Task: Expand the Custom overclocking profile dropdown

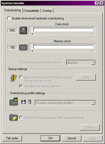Action: (65, 103)
